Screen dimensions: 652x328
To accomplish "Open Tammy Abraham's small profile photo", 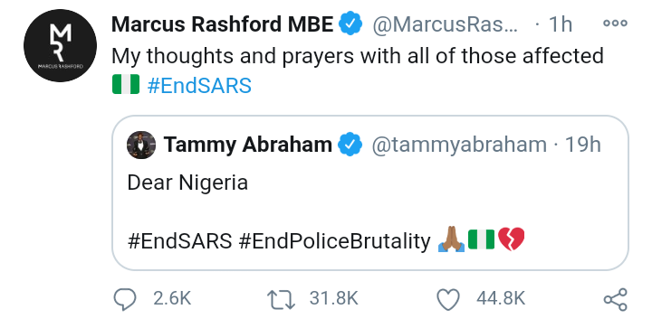I will pyautogui.click(x=141, y=145).
